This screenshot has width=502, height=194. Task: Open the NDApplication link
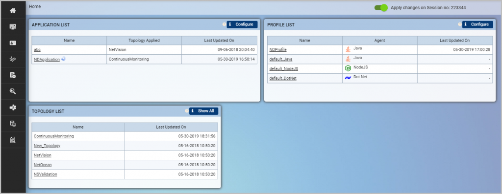(x=47, y=59)
